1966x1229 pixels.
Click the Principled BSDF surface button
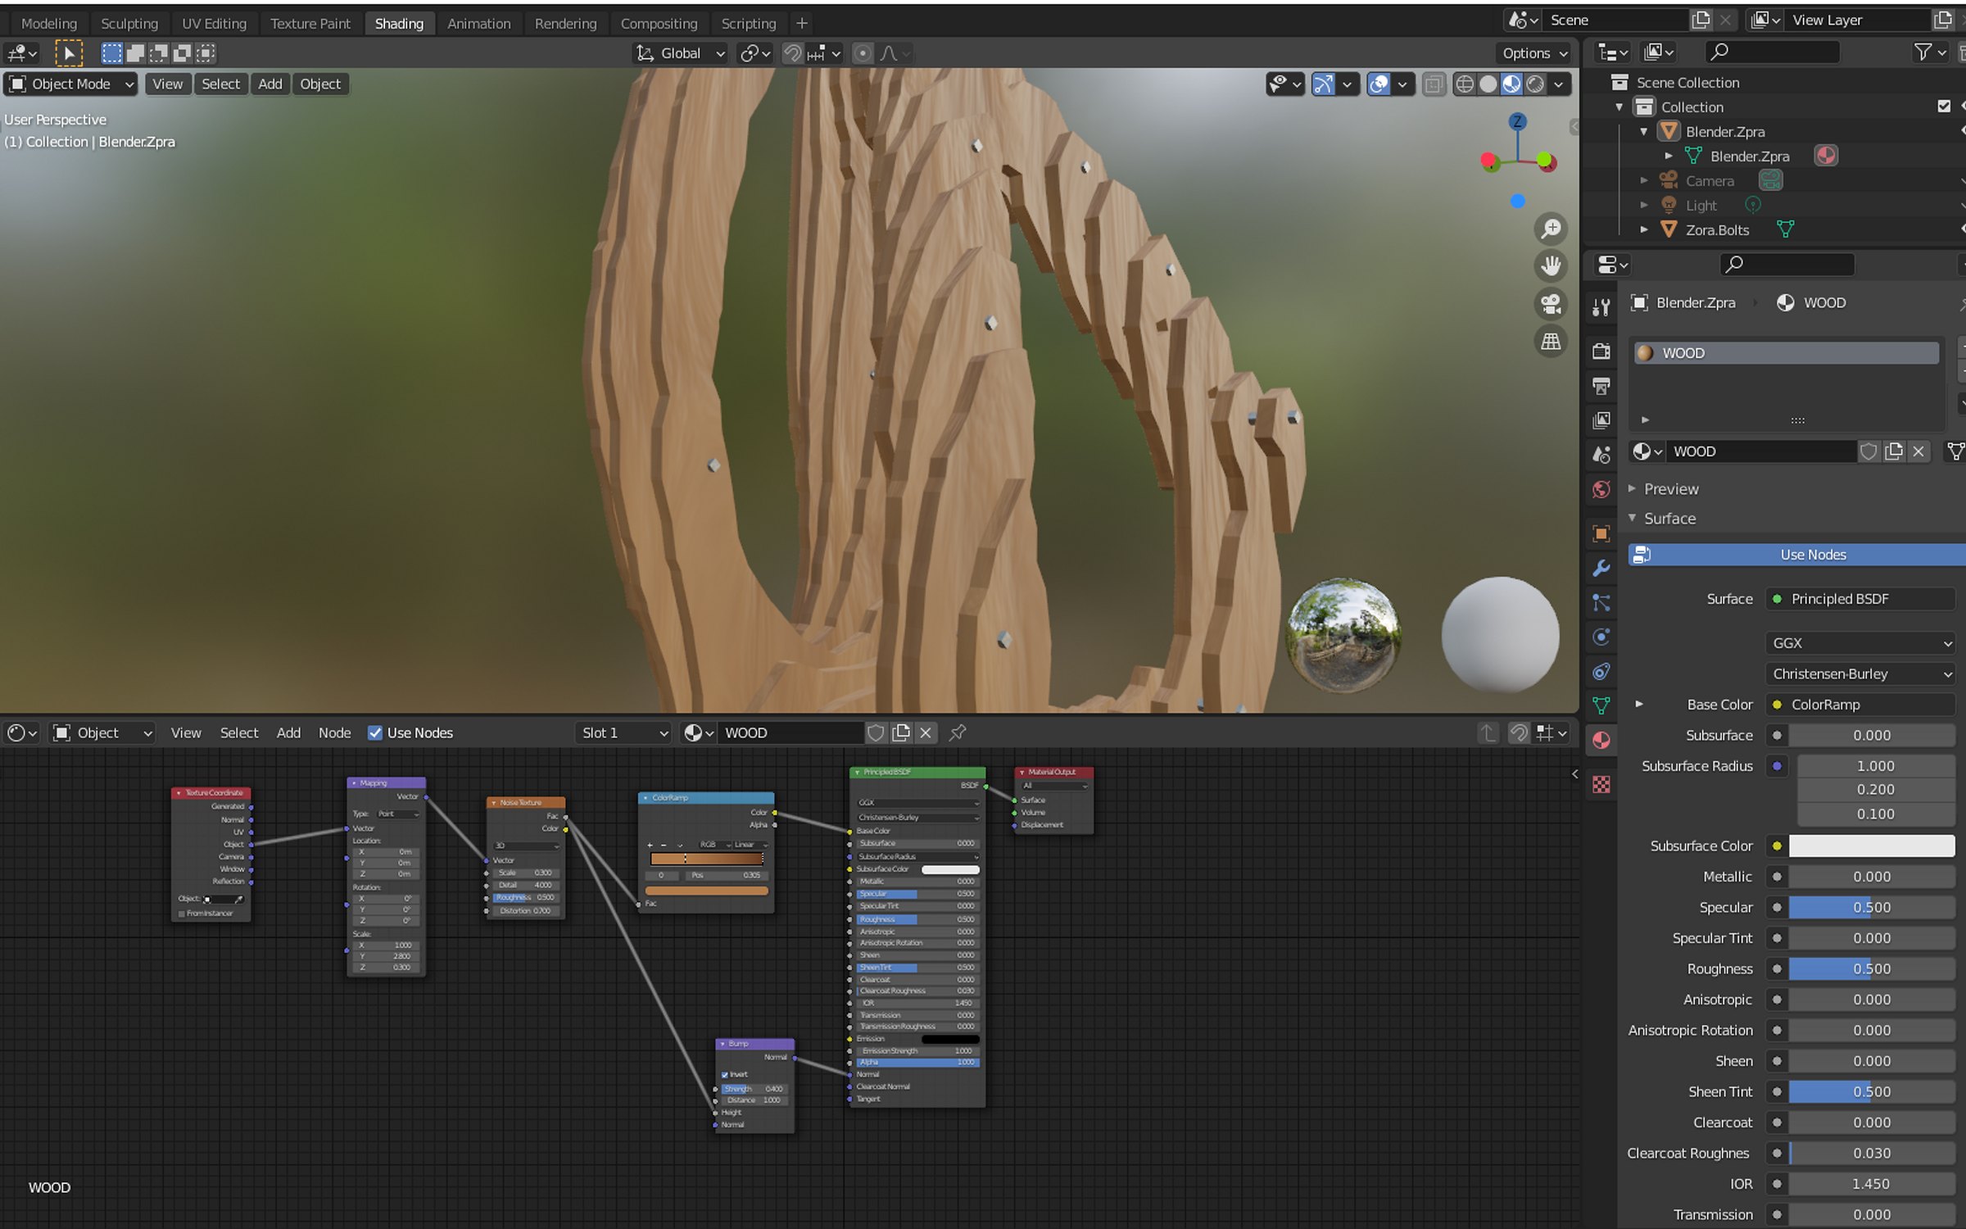pyautogui.click(x=1860, y=599)
